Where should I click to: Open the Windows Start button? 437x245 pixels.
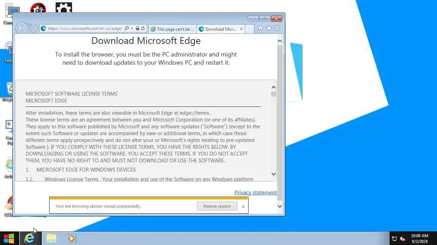(9, 239)
